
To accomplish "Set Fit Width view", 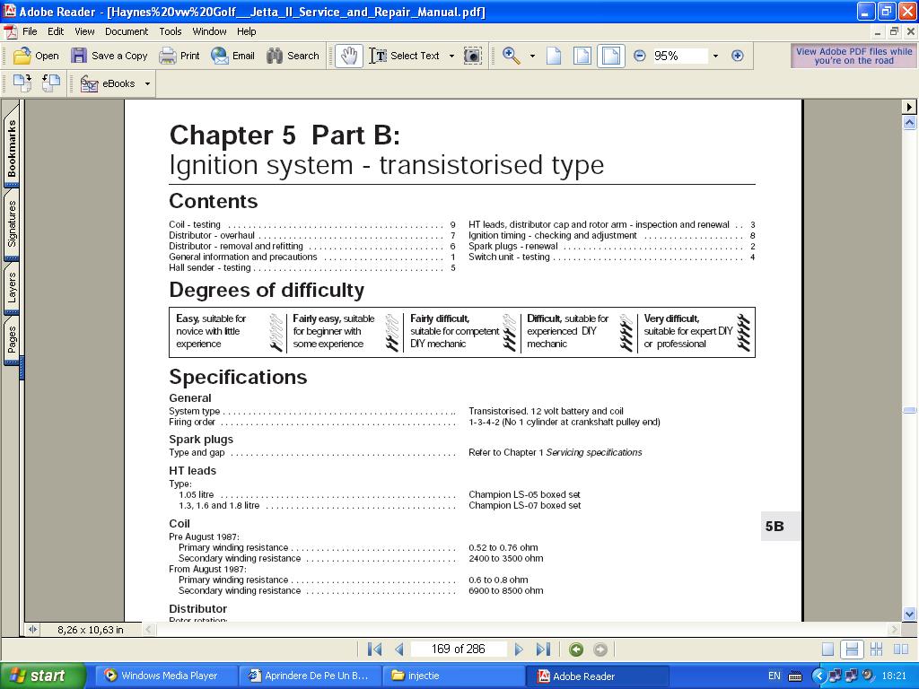I will tap(610, 56).
